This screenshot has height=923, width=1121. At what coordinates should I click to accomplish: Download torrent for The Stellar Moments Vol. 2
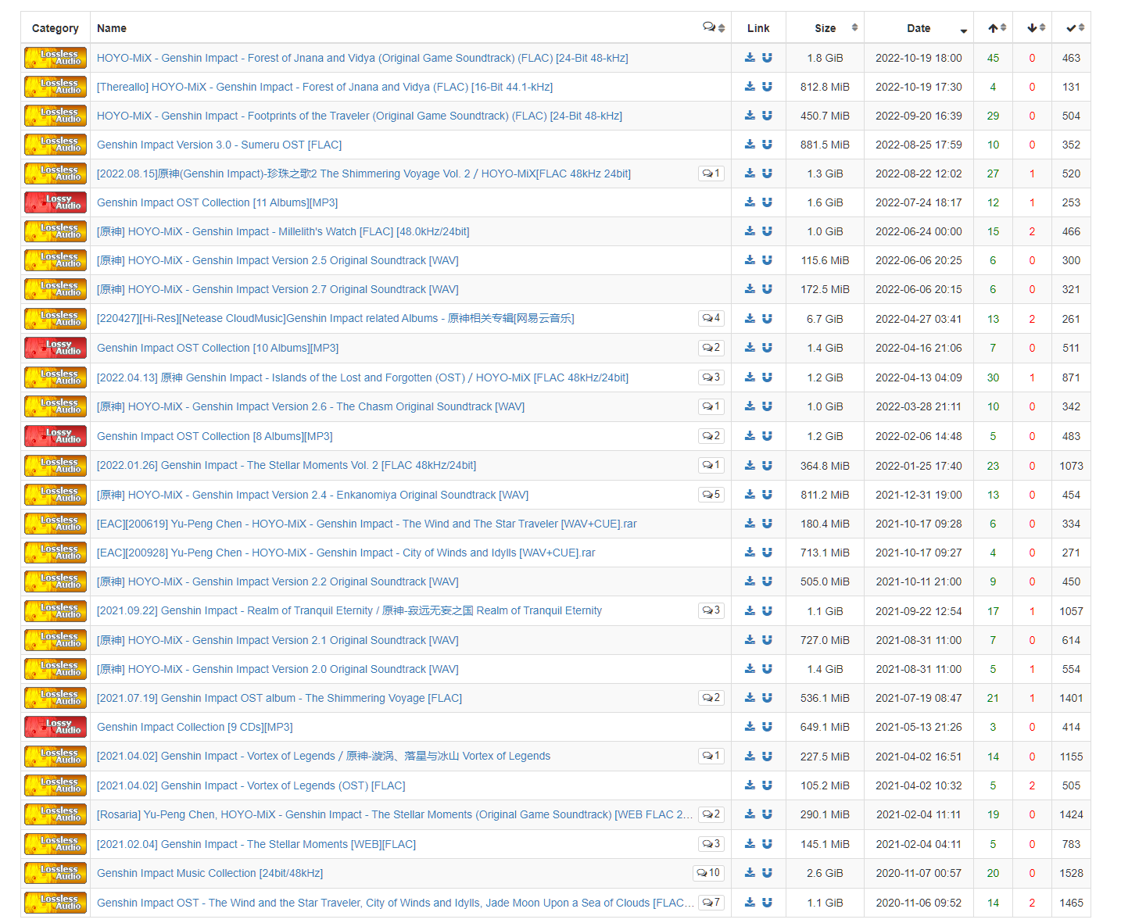[750, 466]
